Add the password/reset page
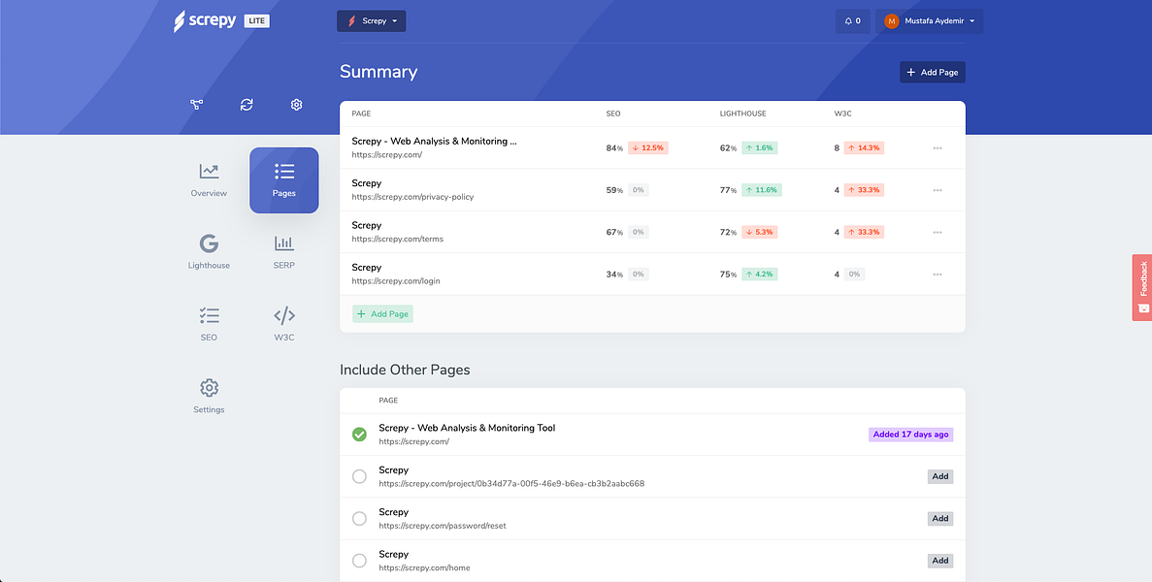This screenshot has width=1152, height=582. tap(939, 518)
